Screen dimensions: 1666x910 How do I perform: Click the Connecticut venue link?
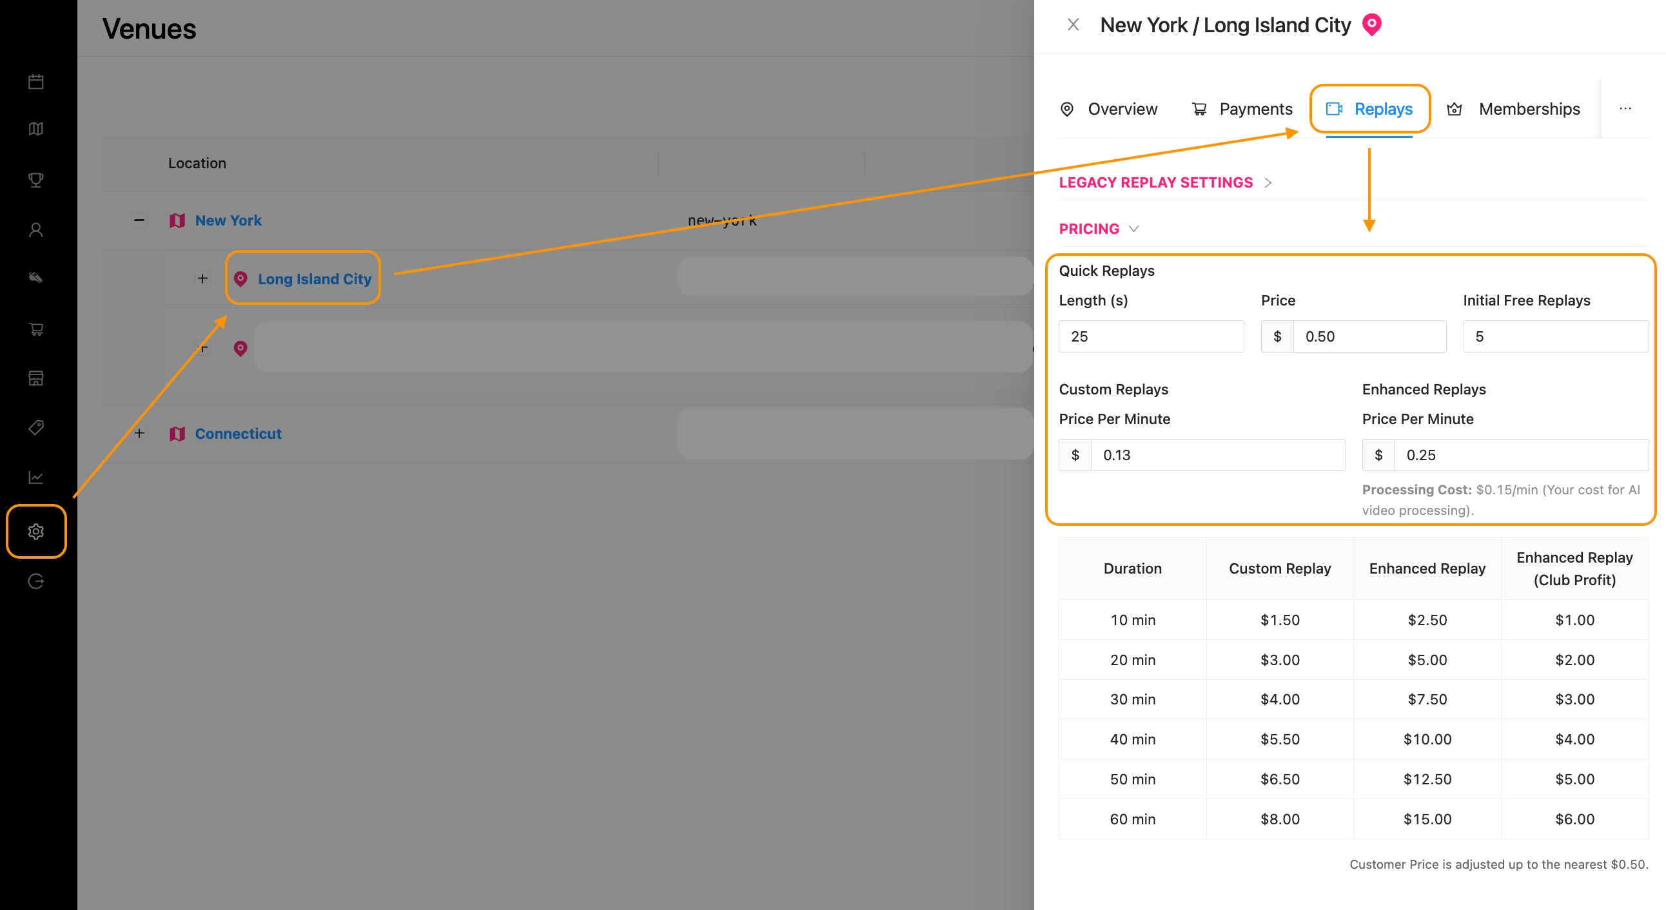[x=238, y=434]
